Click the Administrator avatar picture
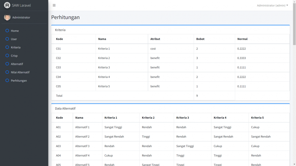 [7, 17]
